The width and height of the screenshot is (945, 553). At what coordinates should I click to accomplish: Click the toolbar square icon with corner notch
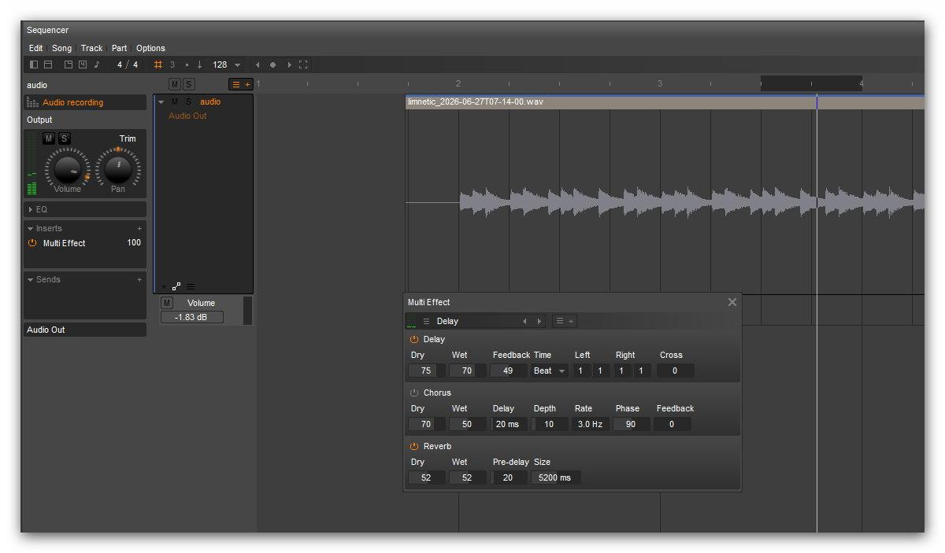tap(69, 65)
